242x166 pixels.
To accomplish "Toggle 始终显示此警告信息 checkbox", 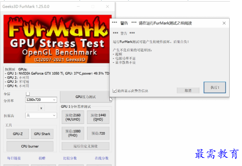I will [x=114, y=91].
